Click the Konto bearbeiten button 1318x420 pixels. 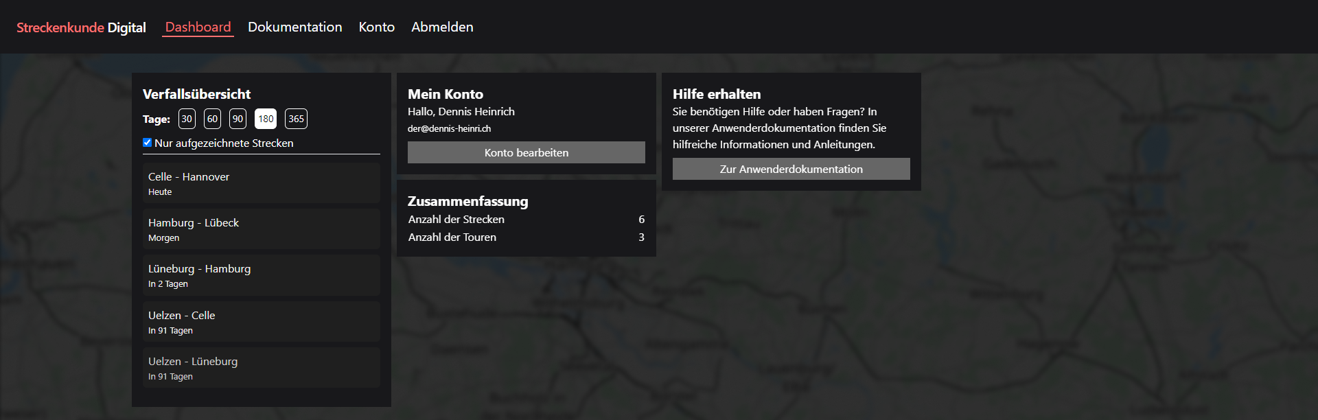tap(526, 152)
